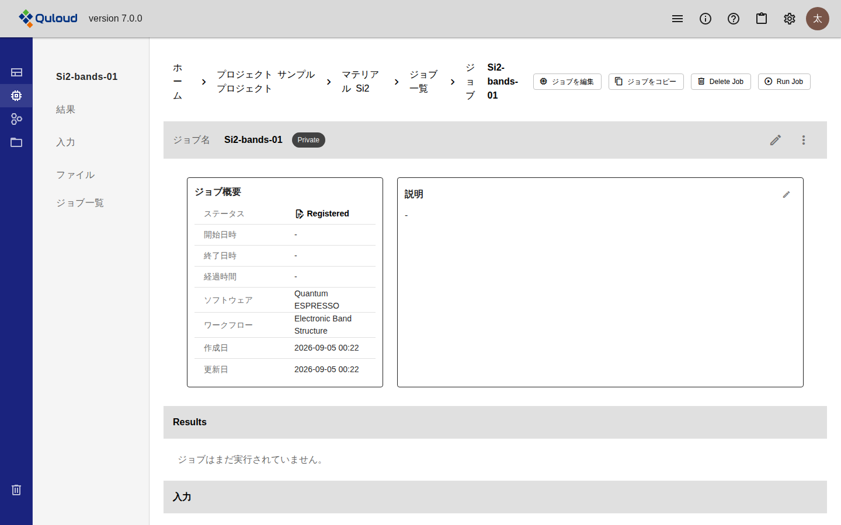
Task: Open the info icon in top bar
Action: [706, 19]
